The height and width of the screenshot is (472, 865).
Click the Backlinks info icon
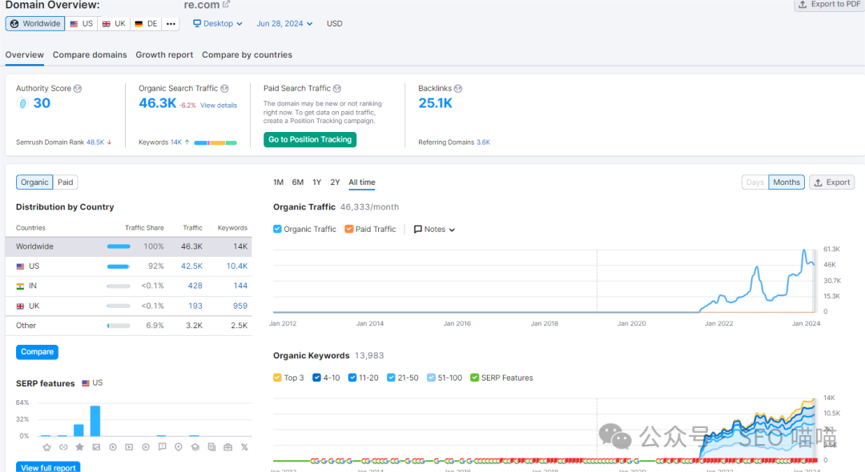(458, 89)
